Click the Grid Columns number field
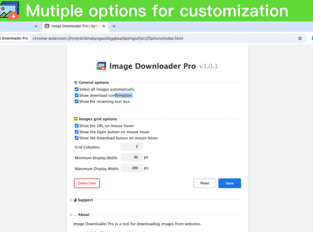This screenshot has width=313, height=232. pyautogui.click(x=132, y=147)
